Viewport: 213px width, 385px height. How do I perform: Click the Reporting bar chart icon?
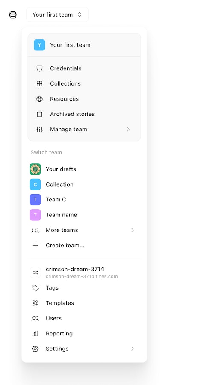35,334
